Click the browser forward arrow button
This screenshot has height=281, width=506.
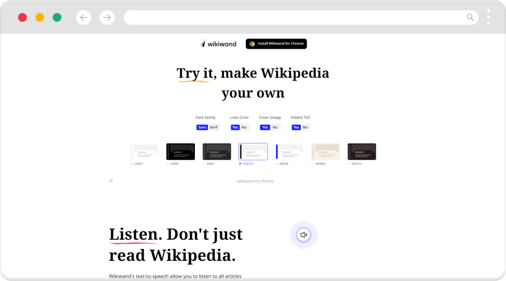[x=107, y=17]
